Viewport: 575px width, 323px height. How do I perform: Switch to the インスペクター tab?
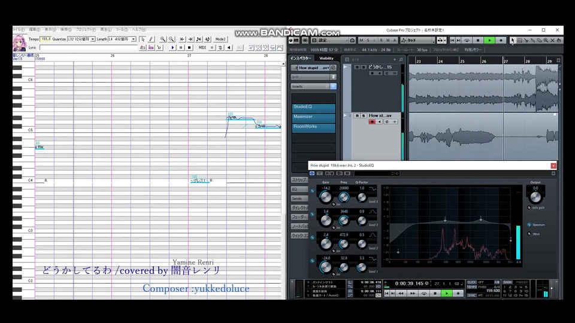click(301, 58)
